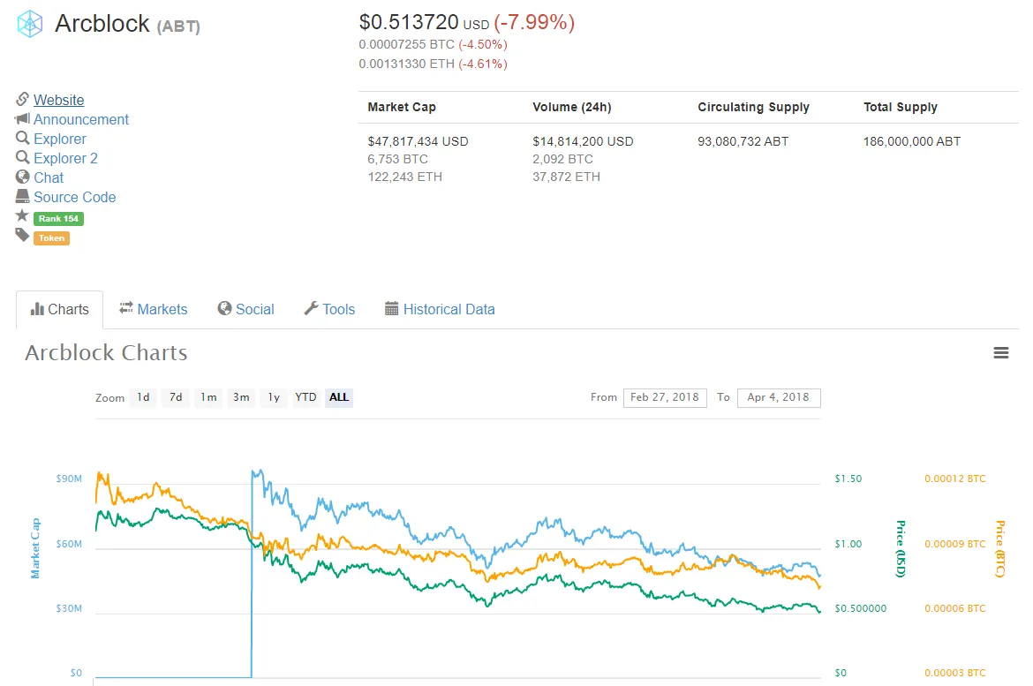The height and width of the screenshot is (686, 1033).
Task: Set chart zoom to 7d
Action: click(x=175, y=397)
